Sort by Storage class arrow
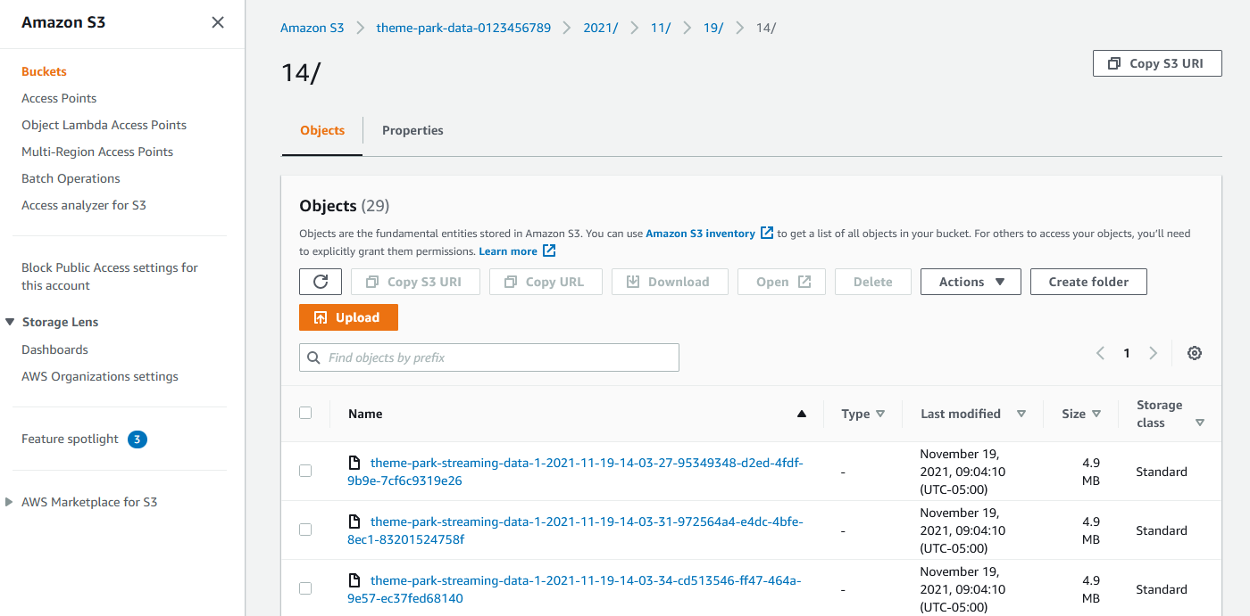 (x=1200, y=423)
